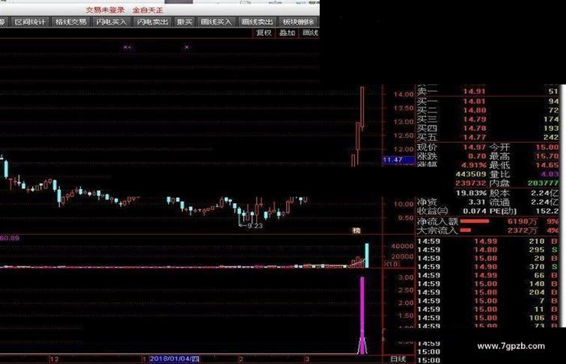Click the total volume 443509
Viewport: 566px width, 364px height.
(471, 174)
